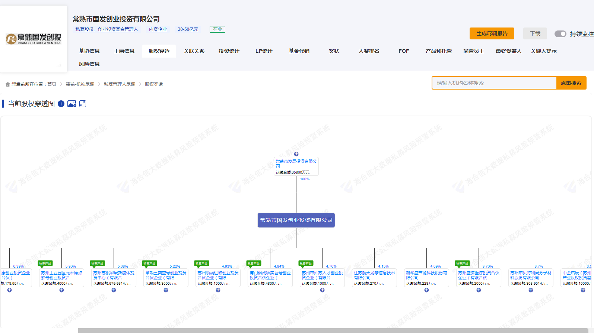Open the FOF tab
The width and height of the screenshot is (594, 333).
coord(404,51)
